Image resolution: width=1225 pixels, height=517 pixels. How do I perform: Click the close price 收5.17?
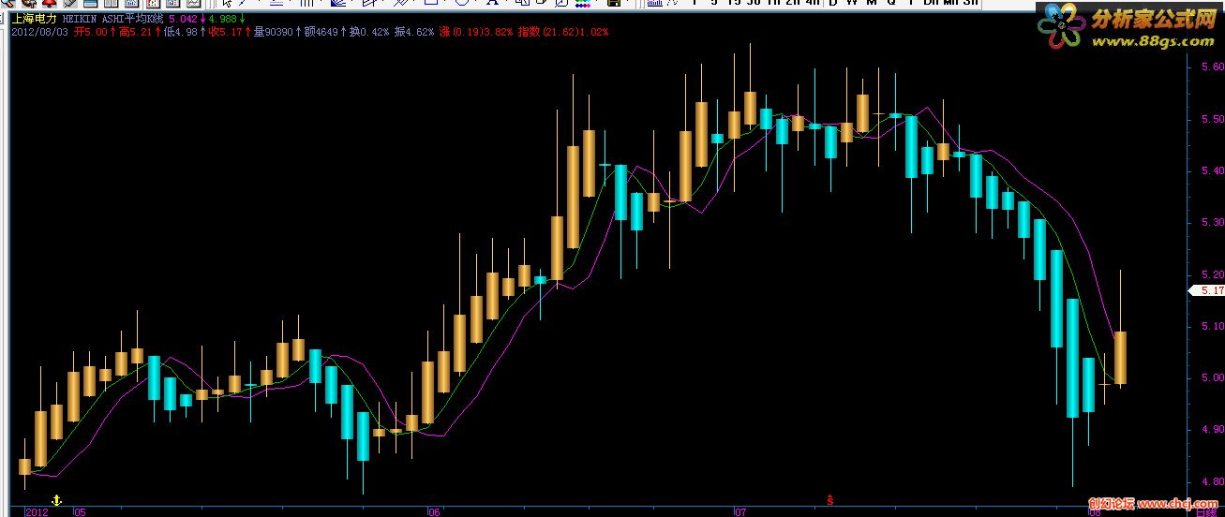[225, 32]
